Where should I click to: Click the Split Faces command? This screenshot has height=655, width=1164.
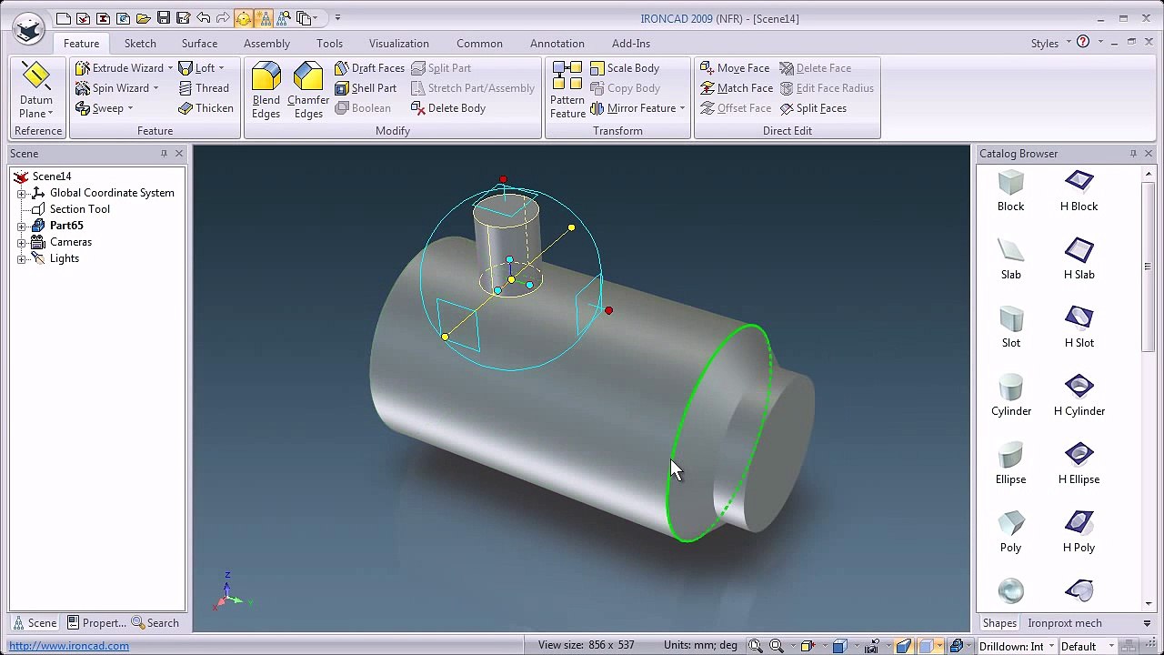(x=813, y=108)
